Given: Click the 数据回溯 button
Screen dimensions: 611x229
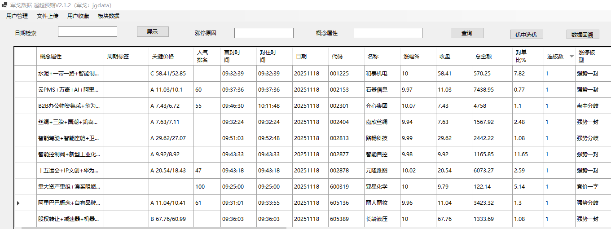Looking at the screenshot, I should pyautogui.click(x=582, y=35).
